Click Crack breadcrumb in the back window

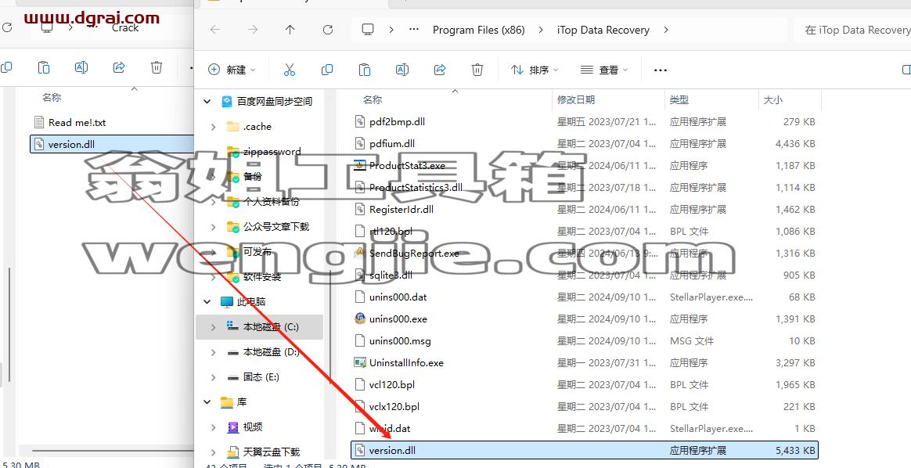pyautogui.click(x=125, y=27)
